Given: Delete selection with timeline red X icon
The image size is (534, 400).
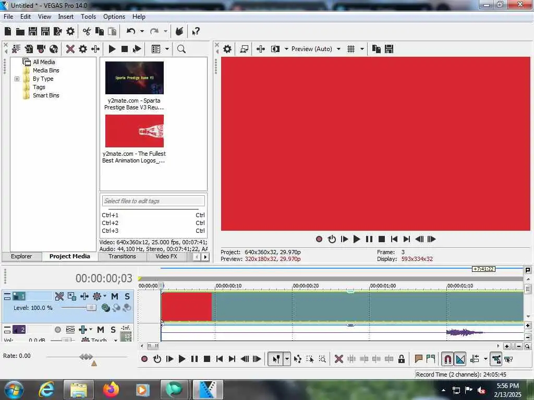Looking at the screenshot, I should (x=338, y=359).
